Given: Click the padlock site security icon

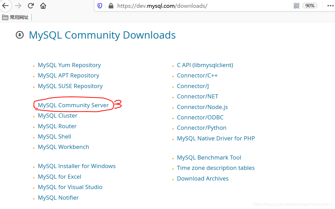Looking at the screenshot, I should [x=111, y=6].
